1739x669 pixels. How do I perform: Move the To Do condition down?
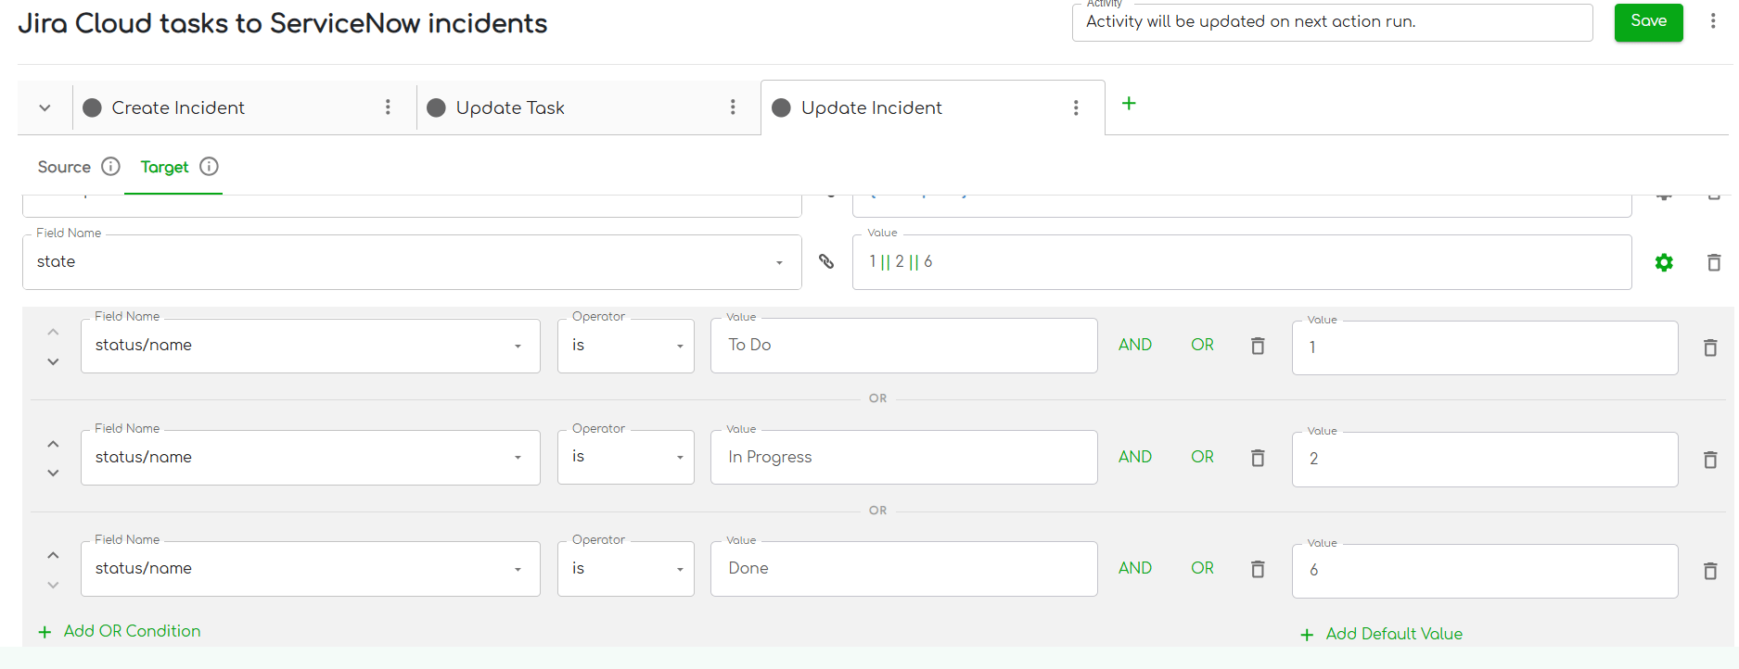click(53, 361)
